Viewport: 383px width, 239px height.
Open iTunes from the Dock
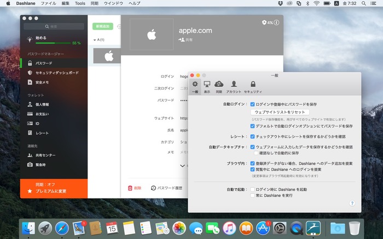pyautogui.click(x=229, y=228)
